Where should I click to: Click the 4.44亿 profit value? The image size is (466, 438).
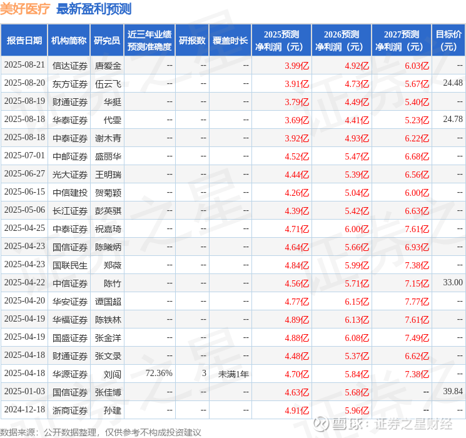point(296,175)
